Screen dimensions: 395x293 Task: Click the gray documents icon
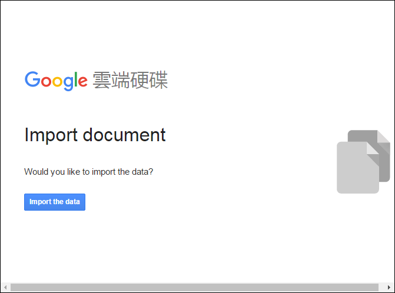364,162
